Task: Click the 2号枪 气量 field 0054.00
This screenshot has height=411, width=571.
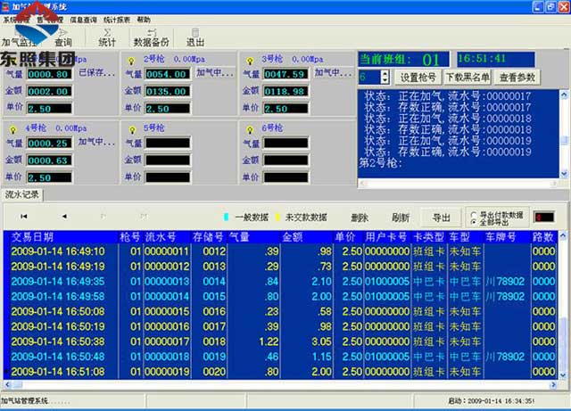Action: coord(168,74)
